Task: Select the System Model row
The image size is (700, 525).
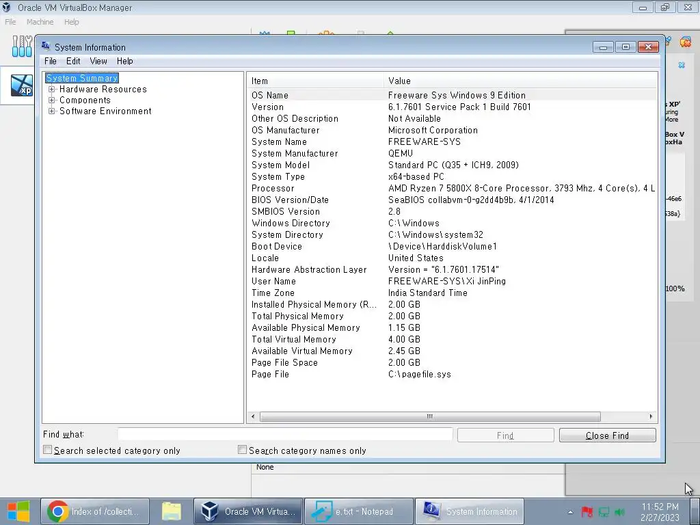Action: click(452, 165)
